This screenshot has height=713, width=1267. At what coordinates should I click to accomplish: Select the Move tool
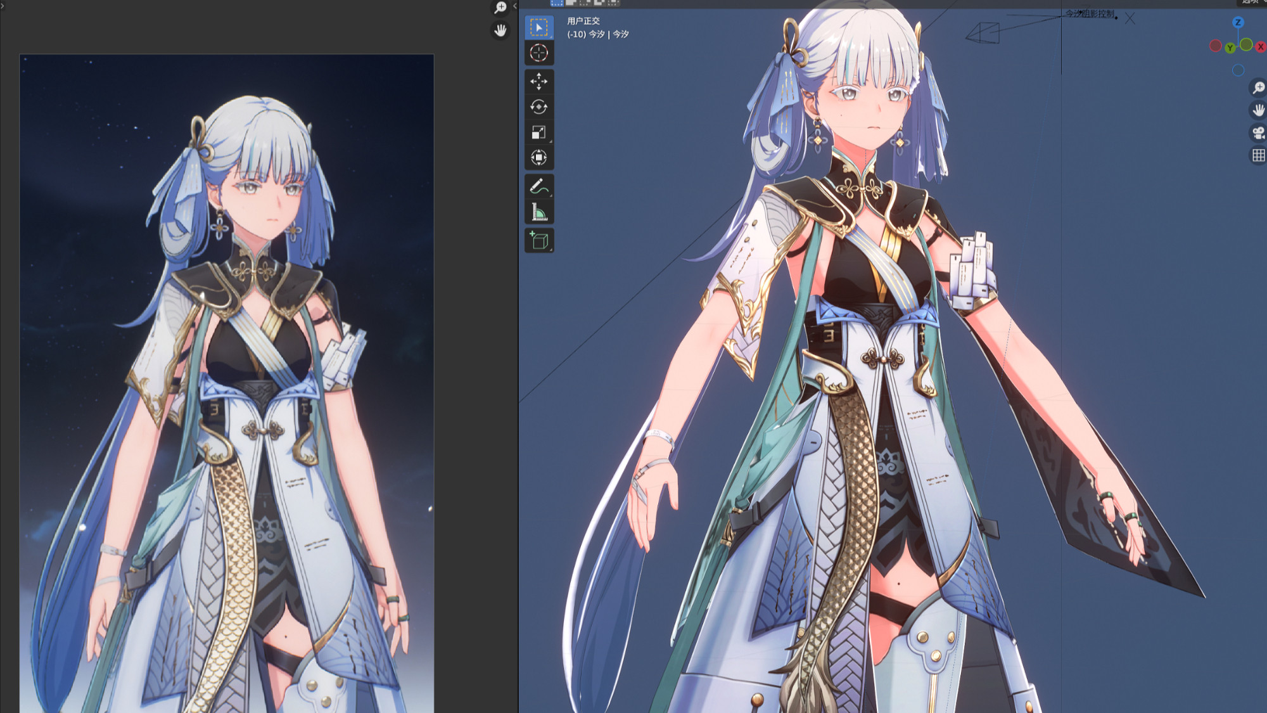(539, 81)
